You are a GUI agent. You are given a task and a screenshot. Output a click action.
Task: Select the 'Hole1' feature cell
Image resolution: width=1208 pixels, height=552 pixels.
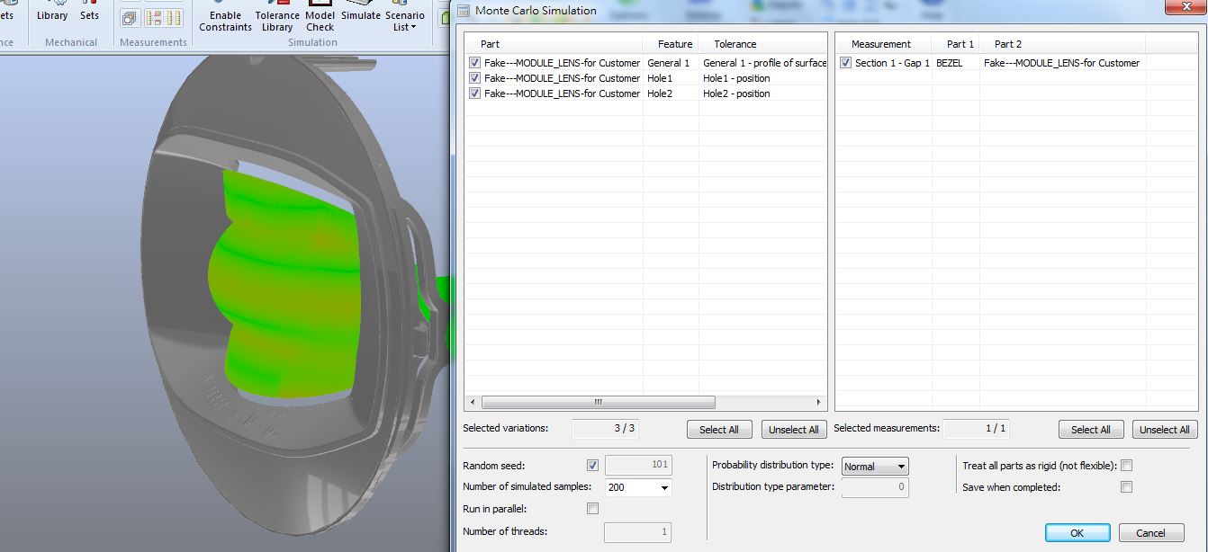(x=671, y=78)
